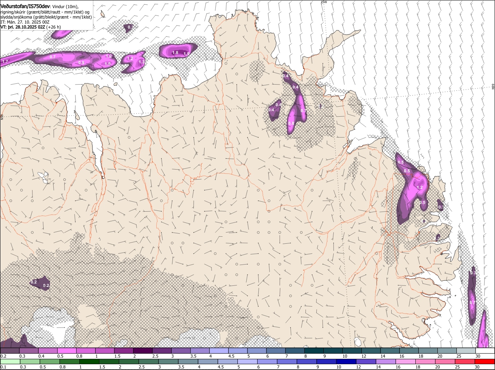Click the top-row lavender swatch between 4 and 4.5

(219, 351)
